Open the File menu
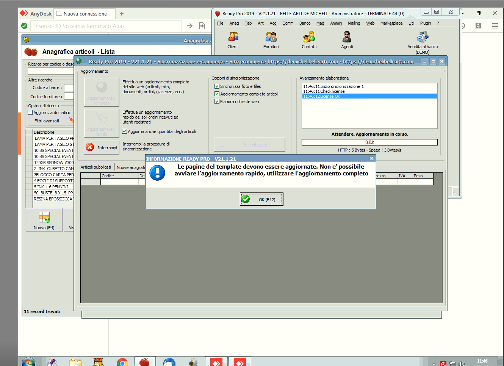Screen dimensions: 504x366 coord(220,23)
